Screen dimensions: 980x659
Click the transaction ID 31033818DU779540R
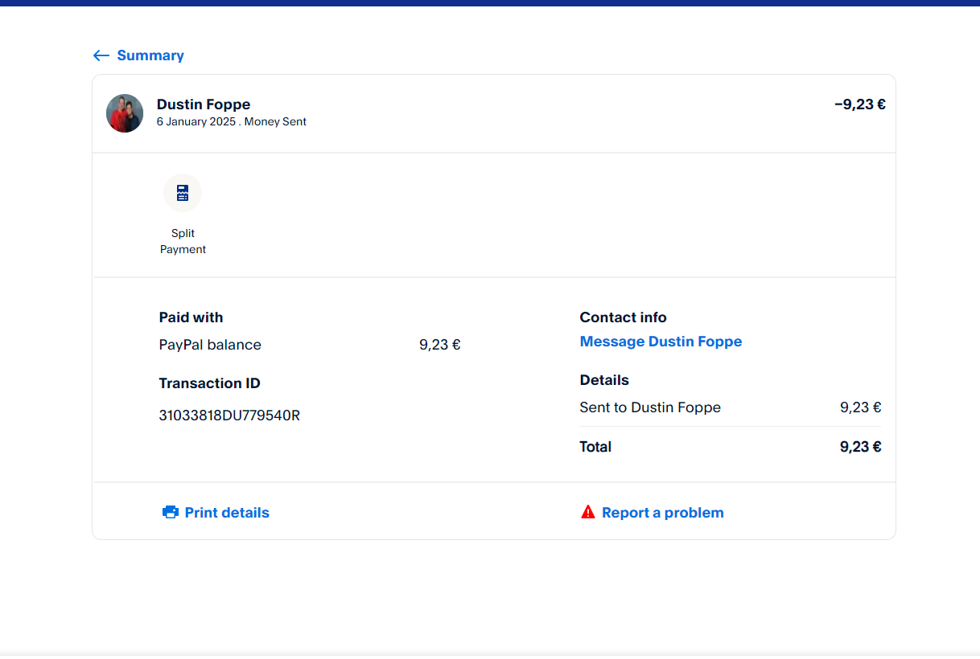229,415
